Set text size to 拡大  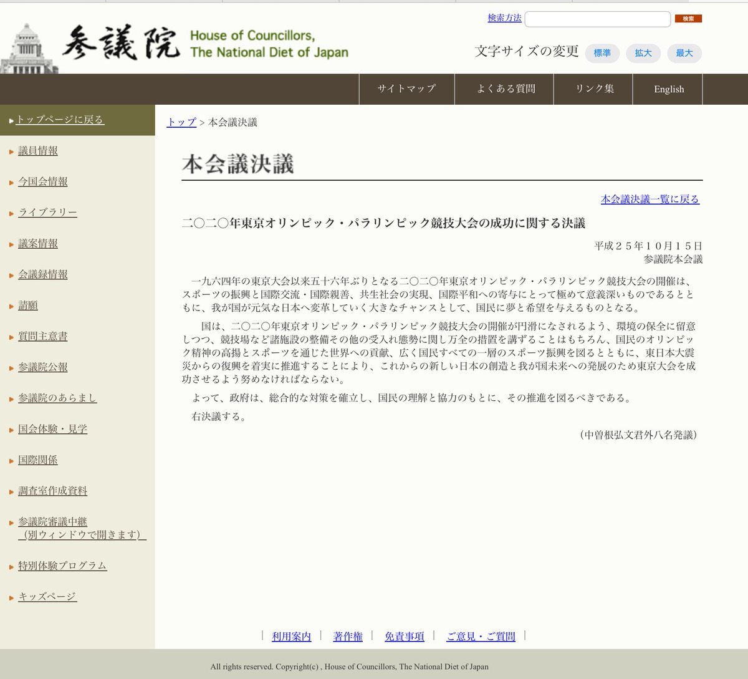(643, 53)
